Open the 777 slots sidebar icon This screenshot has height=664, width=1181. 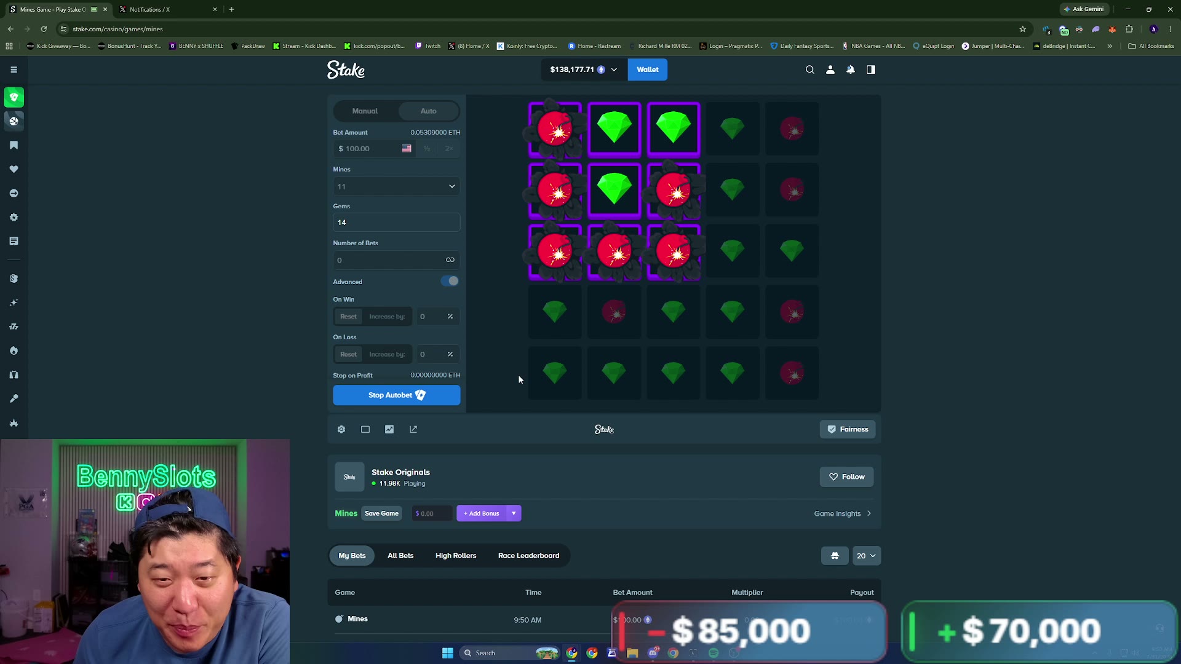[14, 326]
